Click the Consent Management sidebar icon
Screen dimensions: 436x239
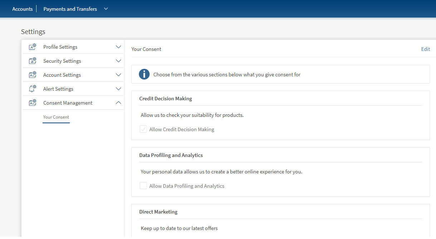[x=33, y=103]
